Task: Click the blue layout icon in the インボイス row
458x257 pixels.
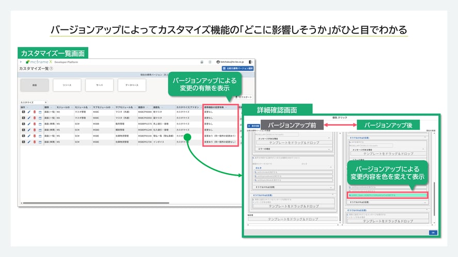Action: (40, 142)
